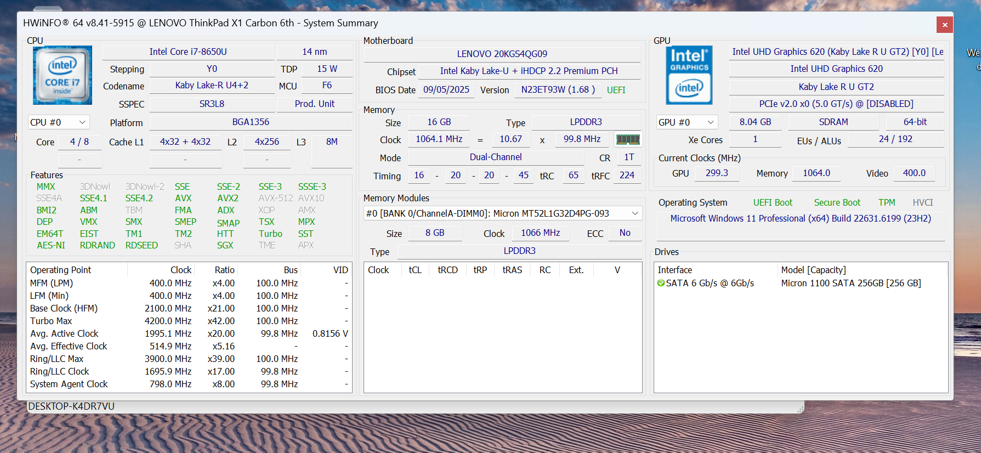Screen dimensions: 981x453
Task: Click the TPM indicator
Action: click(887, 203)
